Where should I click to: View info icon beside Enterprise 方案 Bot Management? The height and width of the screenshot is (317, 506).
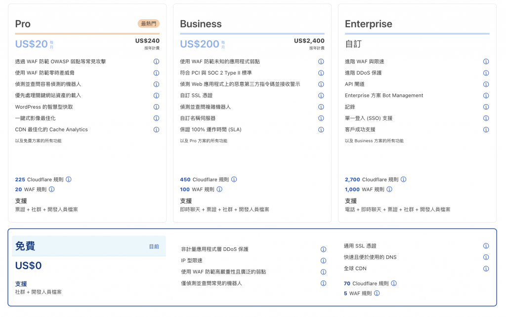486,95
